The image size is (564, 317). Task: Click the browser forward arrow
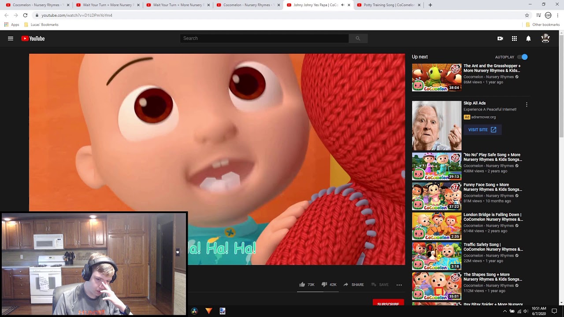(15, 15)
